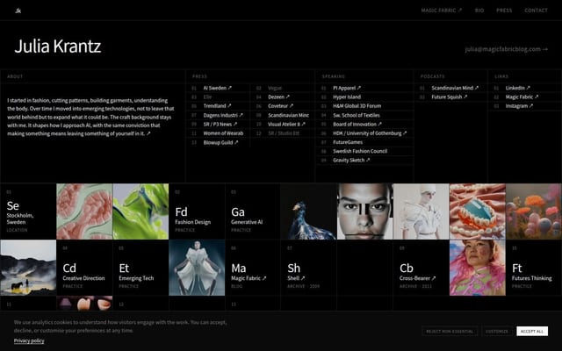Viewport: 562px width, 351px height.
Task: Click the Jk logo in header
Action: coord(18,11)
